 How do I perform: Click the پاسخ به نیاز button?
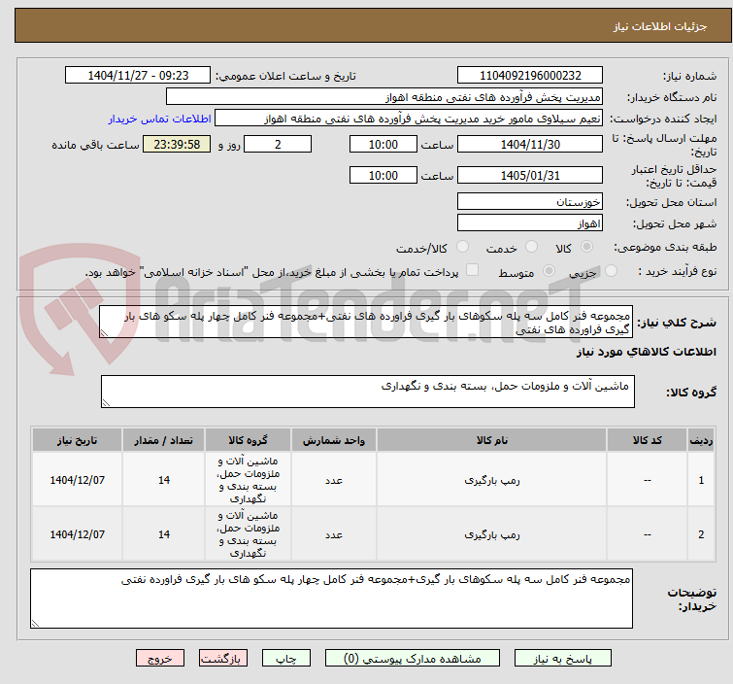point(563,658)
